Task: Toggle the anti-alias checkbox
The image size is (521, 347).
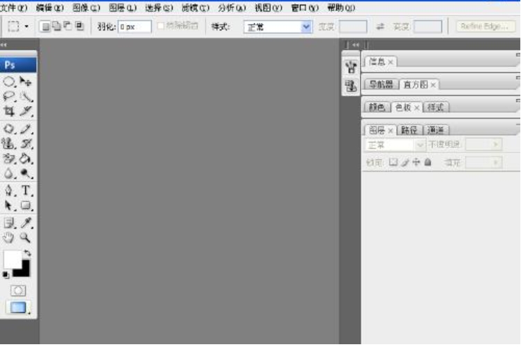Action: click(x=160, y=26)
